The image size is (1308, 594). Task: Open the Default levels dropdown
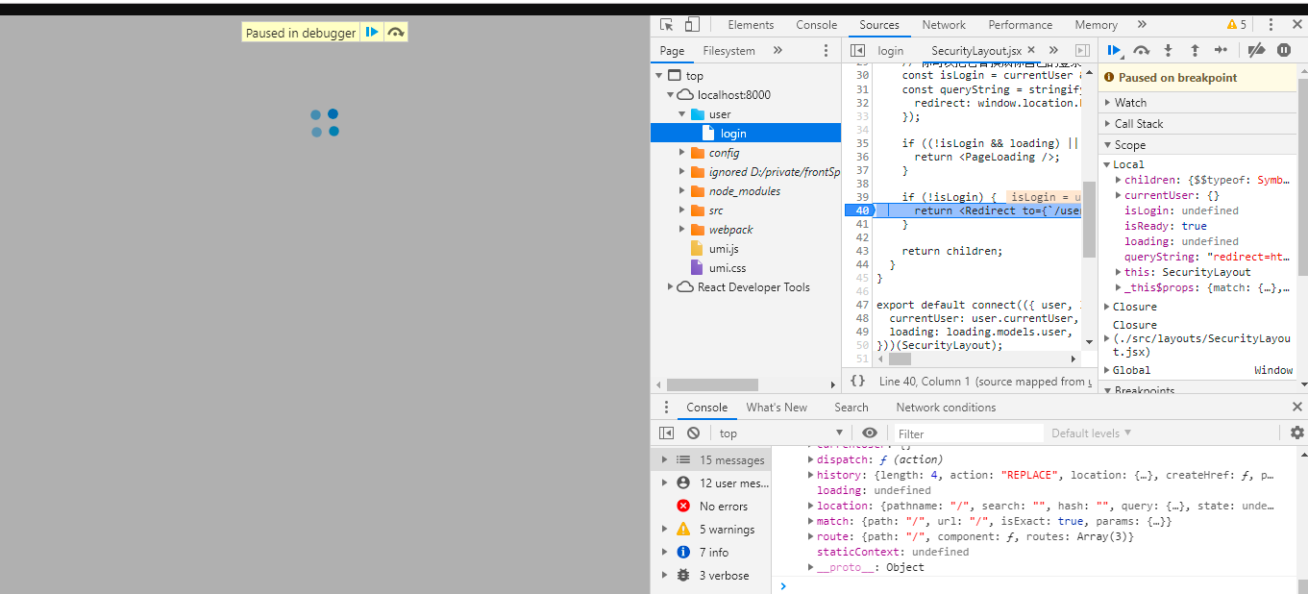(x=1091, y=433)
